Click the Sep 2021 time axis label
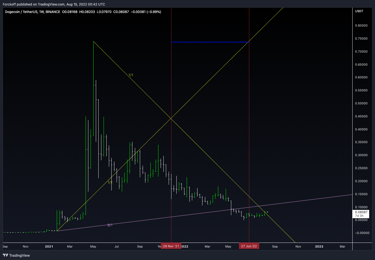Viewport: 375px width, 260px height. (x=140, y=246)
